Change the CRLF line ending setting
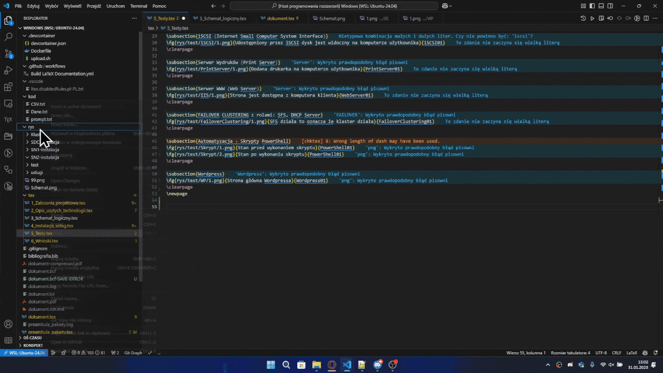 coord(616,353)
